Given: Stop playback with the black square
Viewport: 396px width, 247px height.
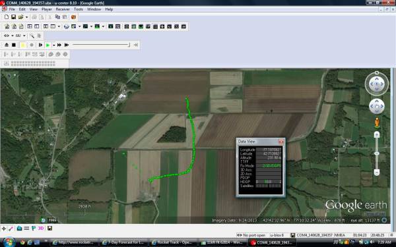Looking at the screenshot, I should pos(14,45).
